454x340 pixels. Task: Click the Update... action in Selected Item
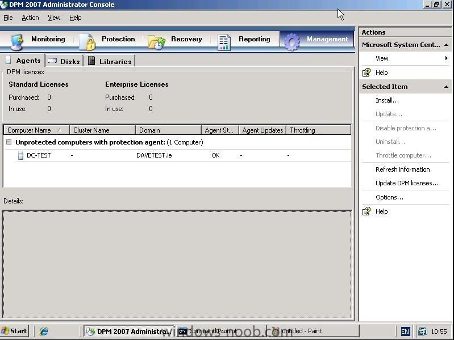pos(389,114)
